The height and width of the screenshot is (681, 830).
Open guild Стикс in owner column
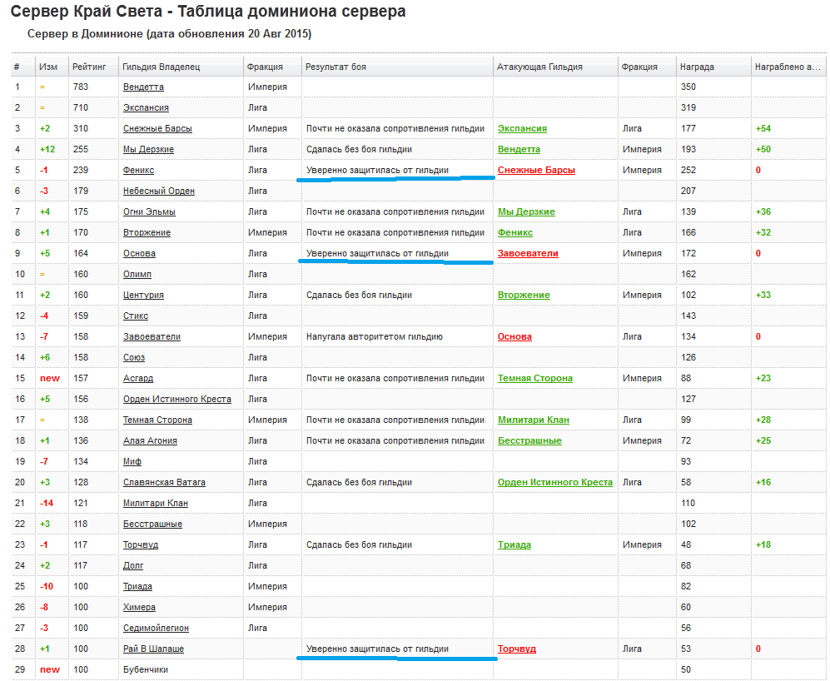pos(136,316)
